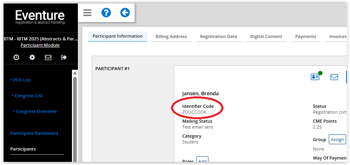This screenshot has width=350, height=165.
Task: Open settings with the gear icon
Action: pyautogui.click(x=32, y=57)
